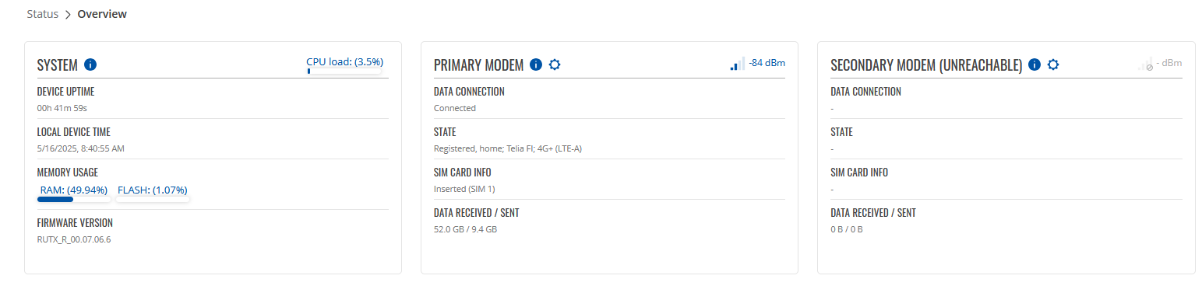Click the CPU load progress bar
Screen dimensions: 1202x293
tap(344, 71)
